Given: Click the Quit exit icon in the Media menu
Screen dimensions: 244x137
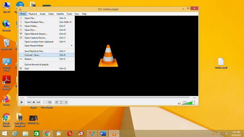Looking at the screenshot, I should click(21, 68).
